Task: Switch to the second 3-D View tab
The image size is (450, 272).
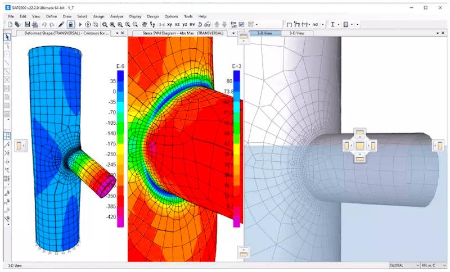Action: [x=297, y=33]
